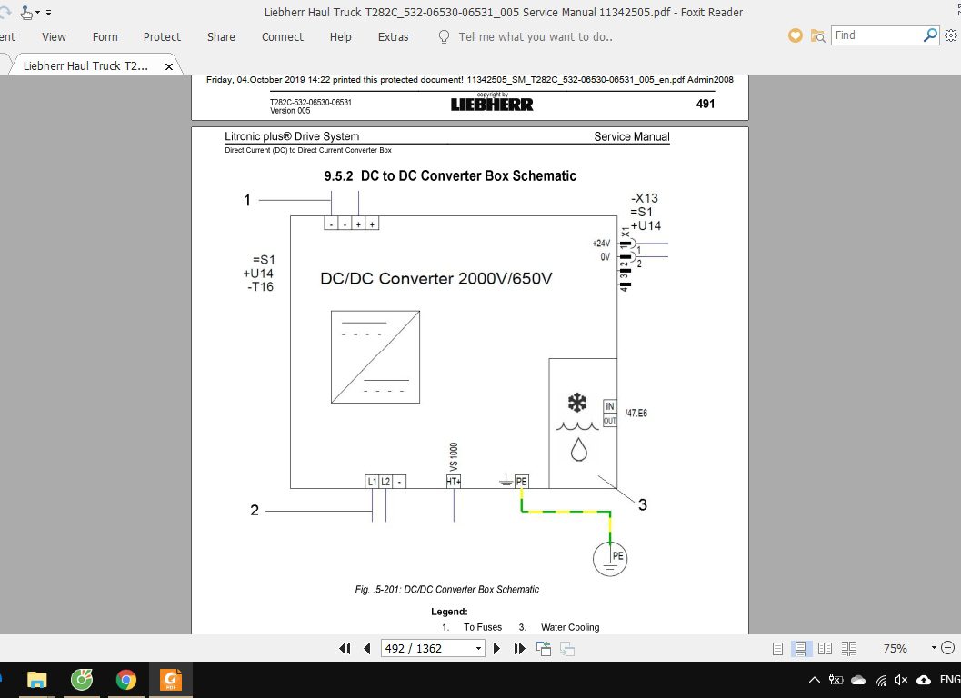The width and height of the screenshot is (961, 698).
Task: Open the Find settings gear icon
Action: tap(951, 35)
